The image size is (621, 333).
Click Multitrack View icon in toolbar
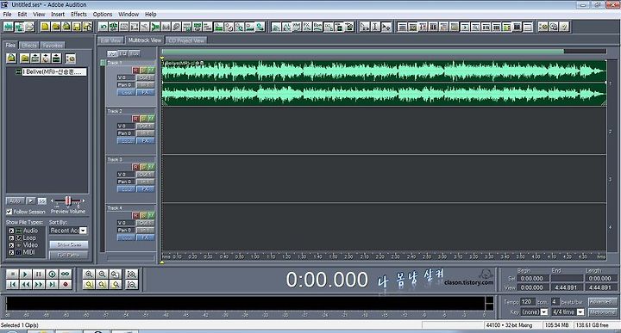[19, 27]
